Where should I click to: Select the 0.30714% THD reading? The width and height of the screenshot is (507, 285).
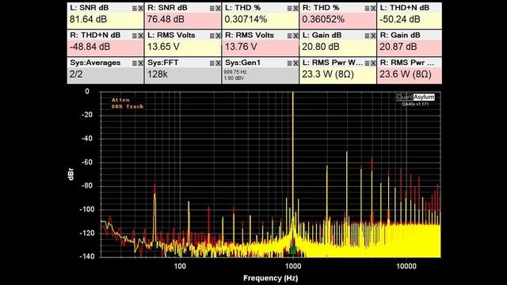[x=246, y=19]
